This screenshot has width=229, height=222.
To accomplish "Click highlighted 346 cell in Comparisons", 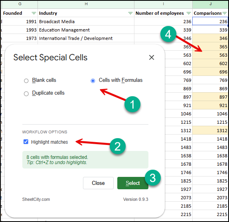I will 210,38.
